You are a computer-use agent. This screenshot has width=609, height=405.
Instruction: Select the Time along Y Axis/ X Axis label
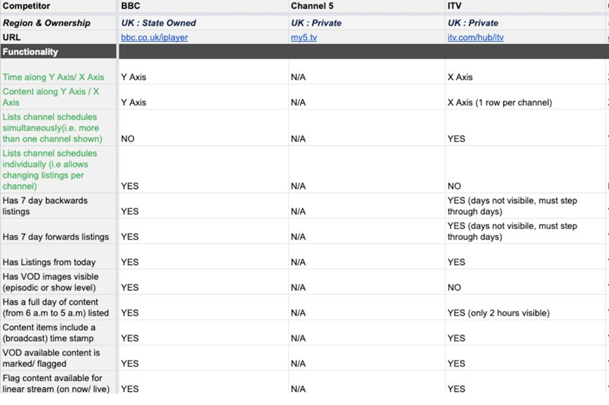coord(53,77)
